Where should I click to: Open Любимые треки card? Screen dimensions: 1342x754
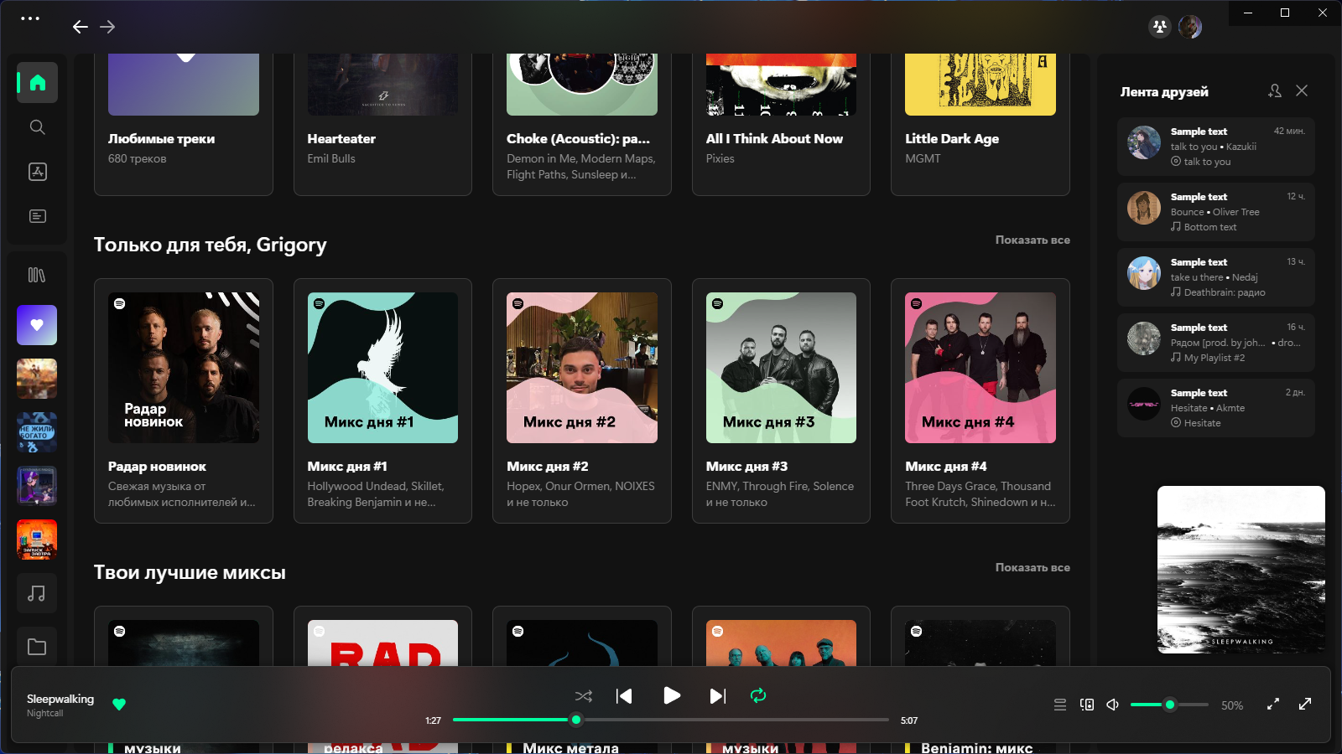click(x=184, y=124)
